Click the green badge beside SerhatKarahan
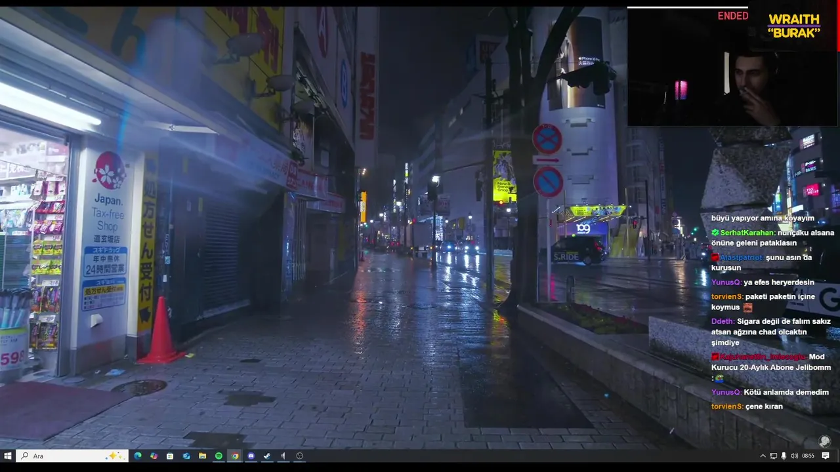This screenshot has width=840, height=472. click(715, 233)
